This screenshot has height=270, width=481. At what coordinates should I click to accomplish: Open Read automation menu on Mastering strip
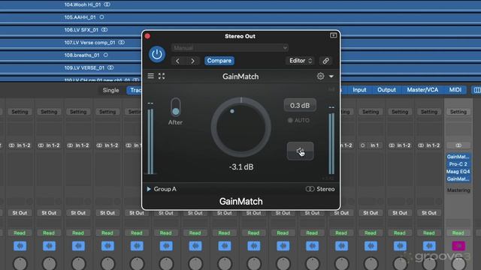[x=458, y=233]
